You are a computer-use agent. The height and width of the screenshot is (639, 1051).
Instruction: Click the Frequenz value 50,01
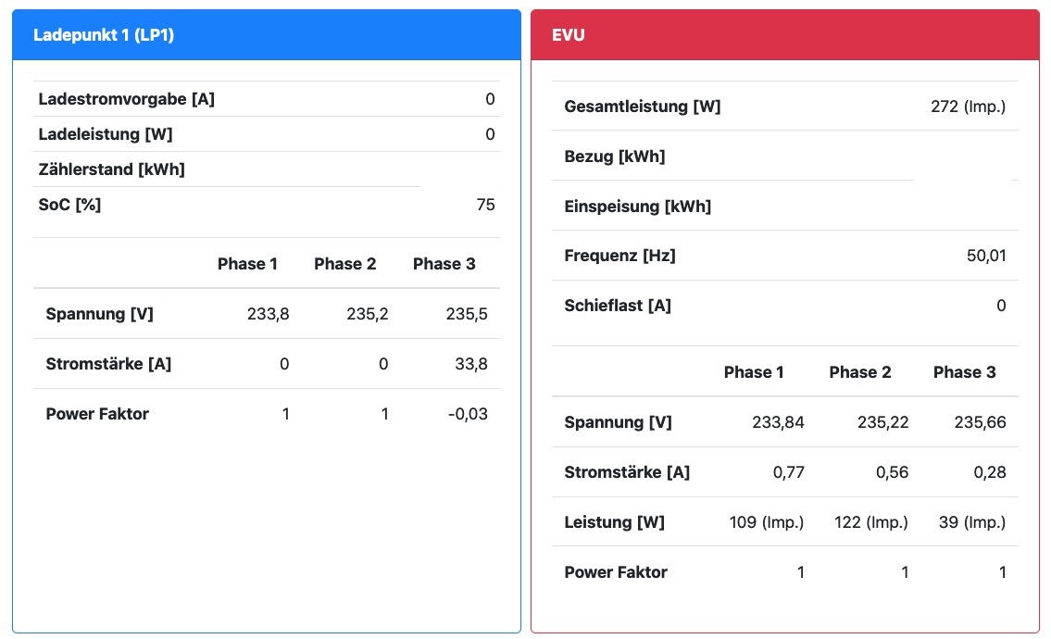tap(986, 256)
